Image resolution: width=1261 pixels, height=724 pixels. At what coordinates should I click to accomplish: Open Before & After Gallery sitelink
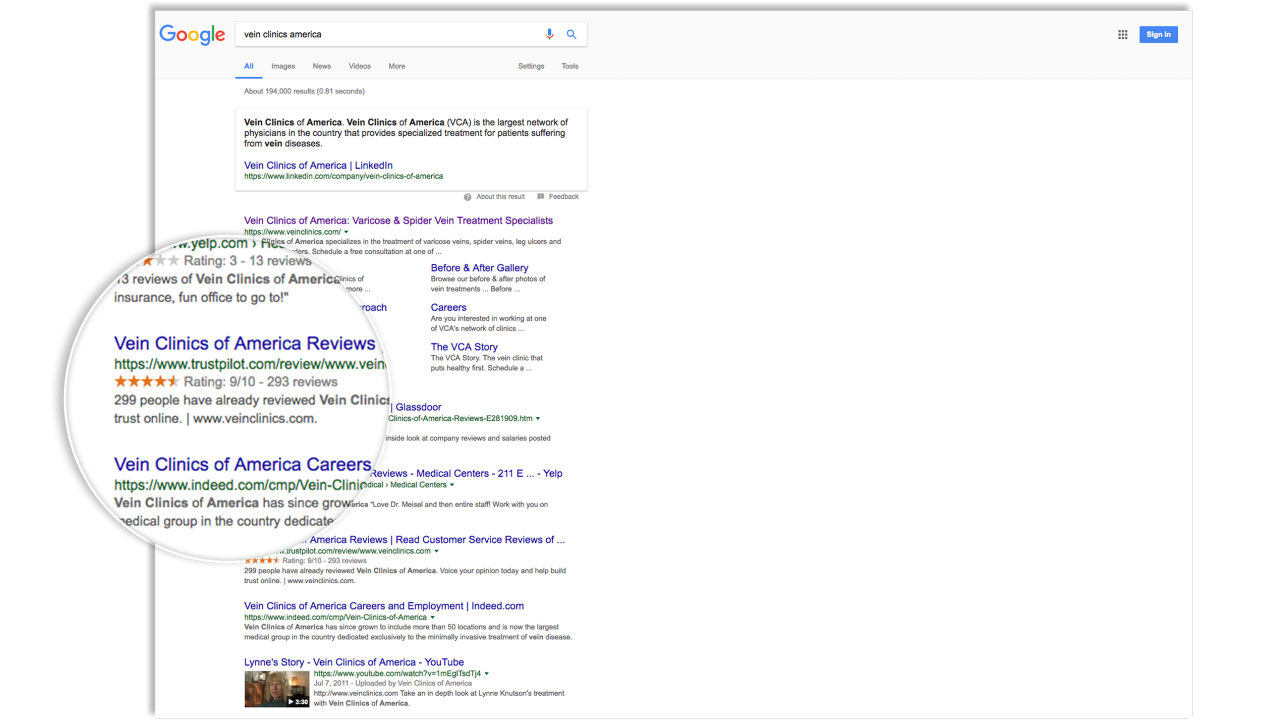[x=479, y=268]
